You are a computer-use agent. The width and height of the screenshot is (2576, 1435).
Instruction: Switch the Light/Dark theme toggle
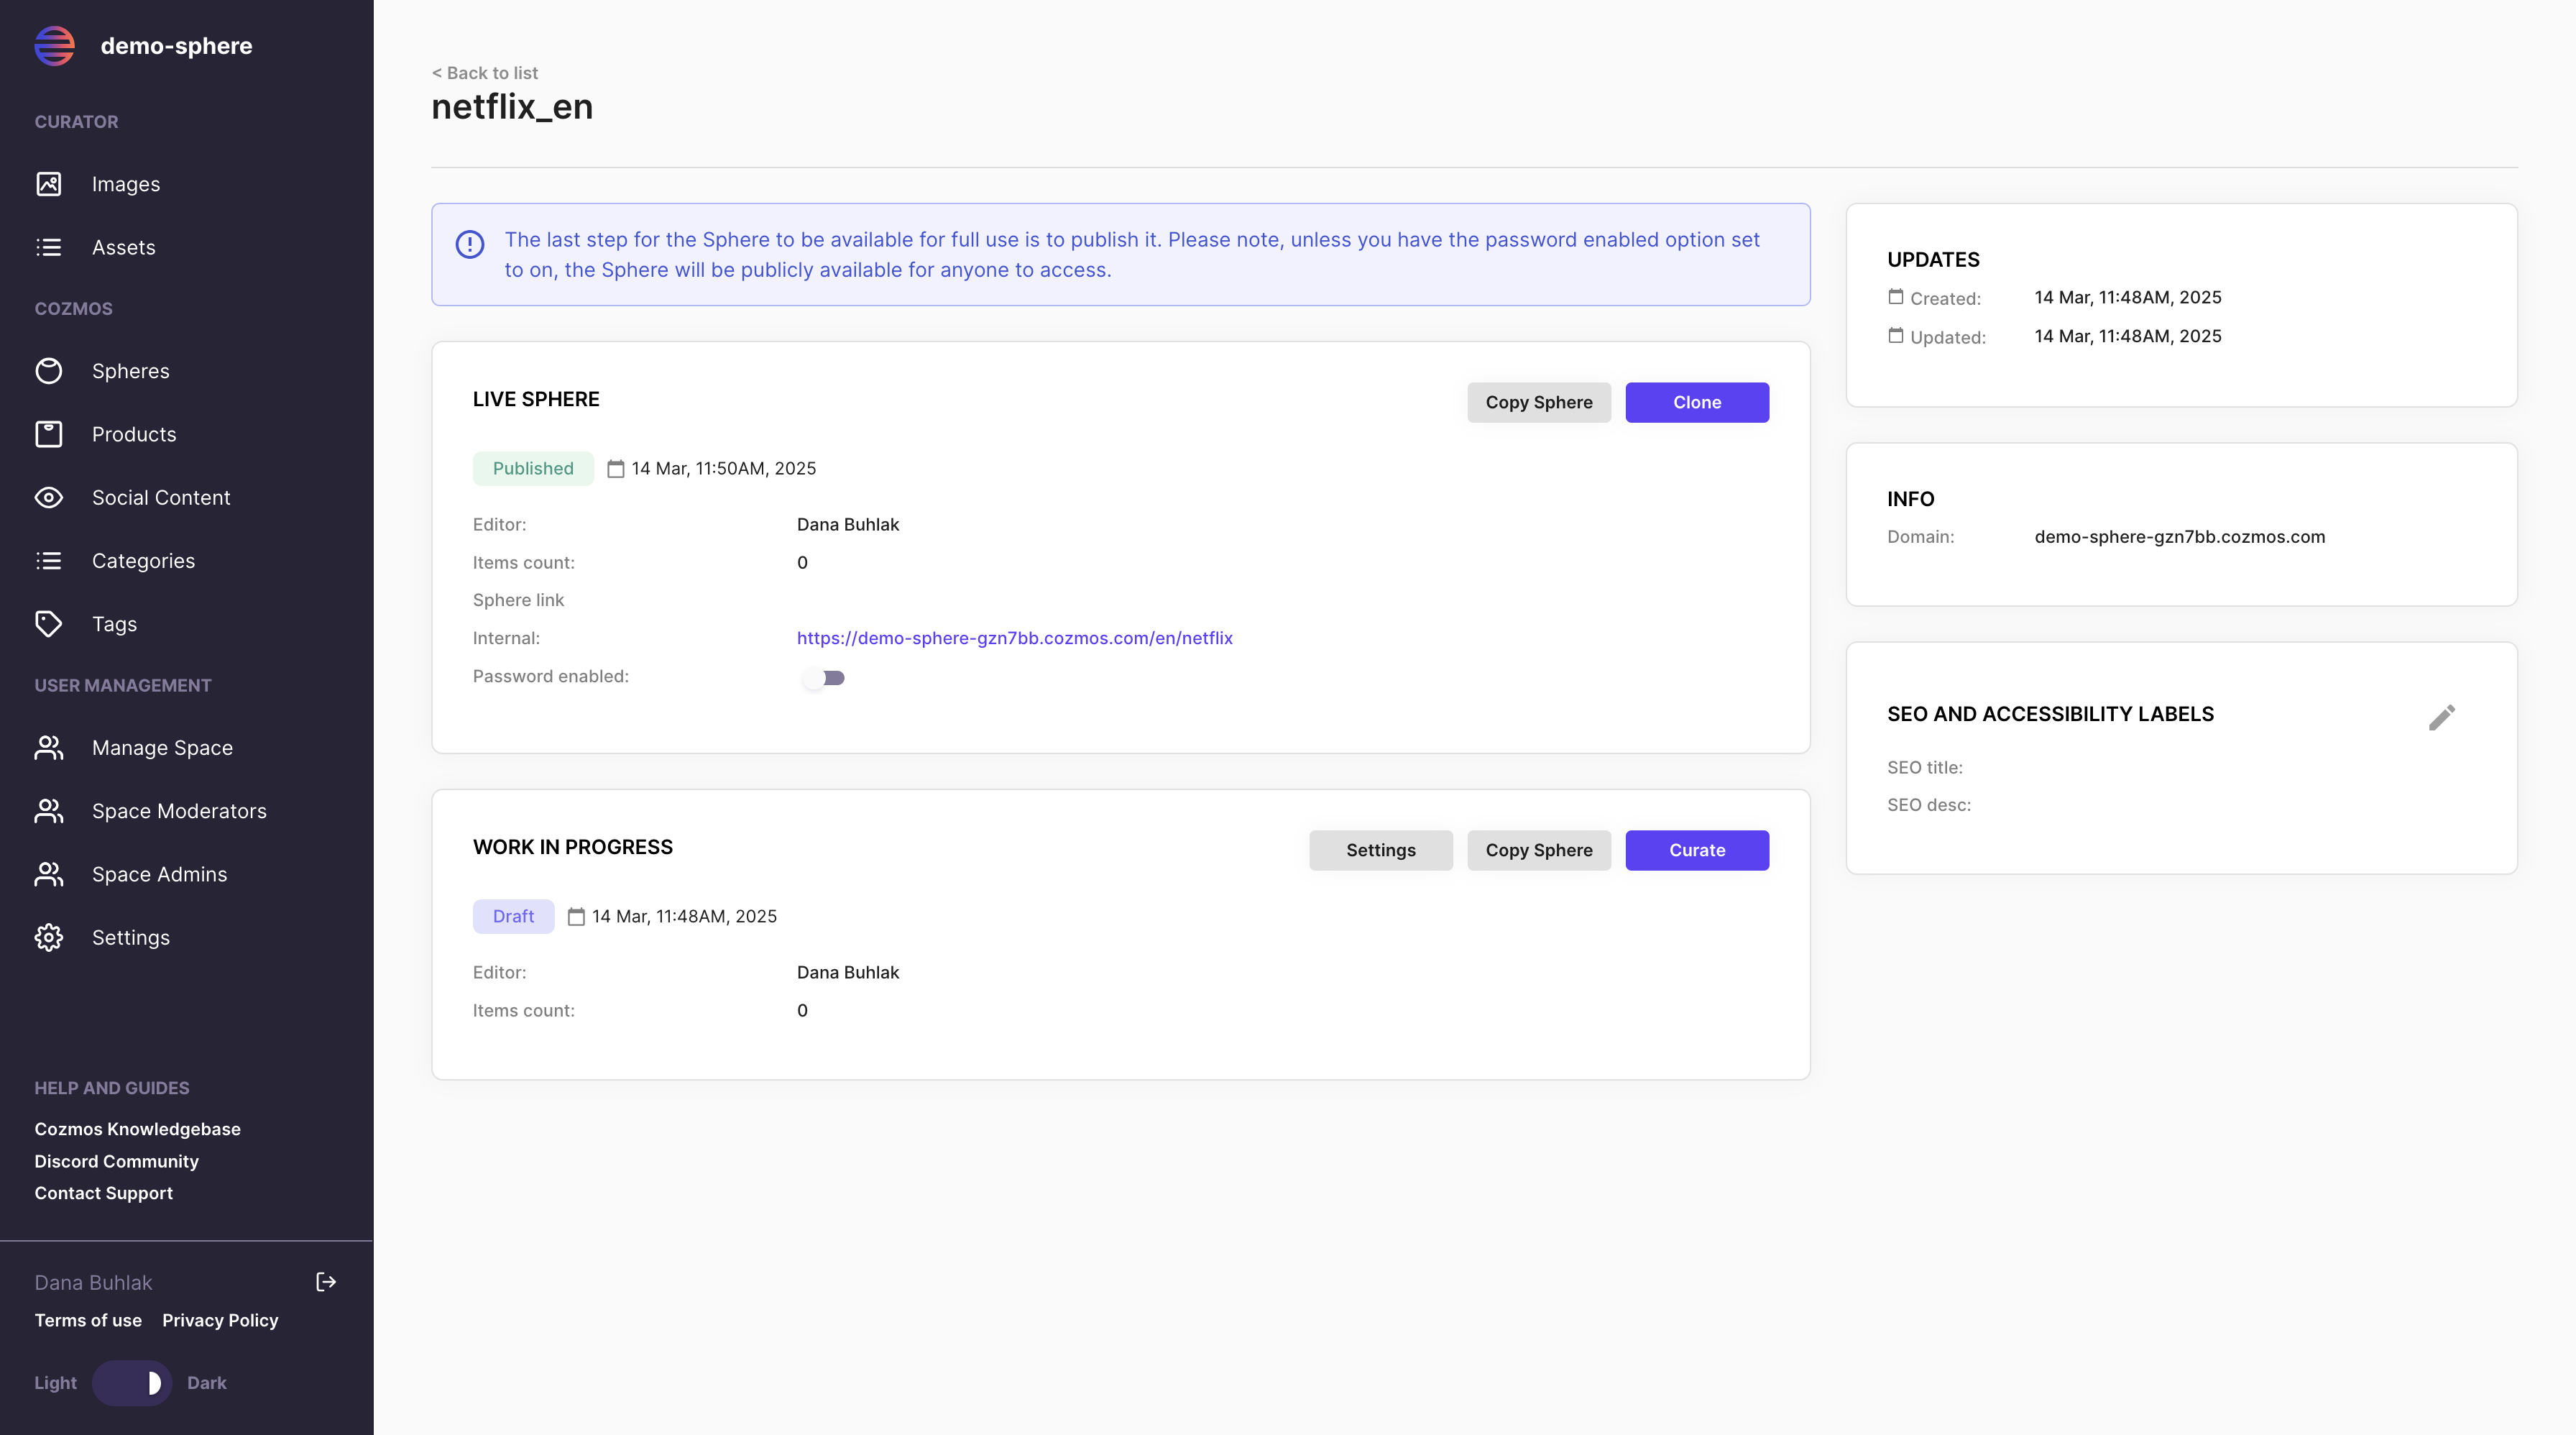pyautogui.click(x=132, y=1382)
